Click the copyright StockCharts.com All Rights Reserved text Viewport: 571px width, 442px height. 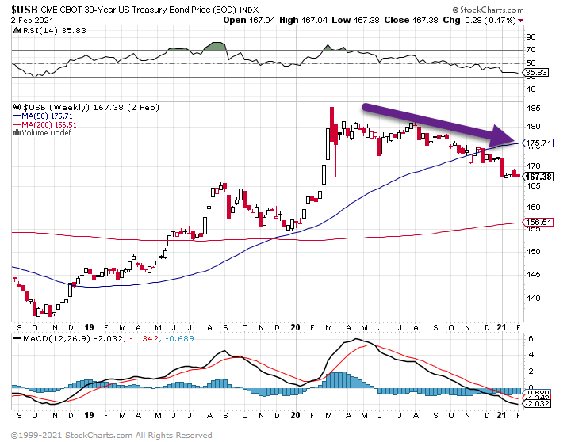112,435
